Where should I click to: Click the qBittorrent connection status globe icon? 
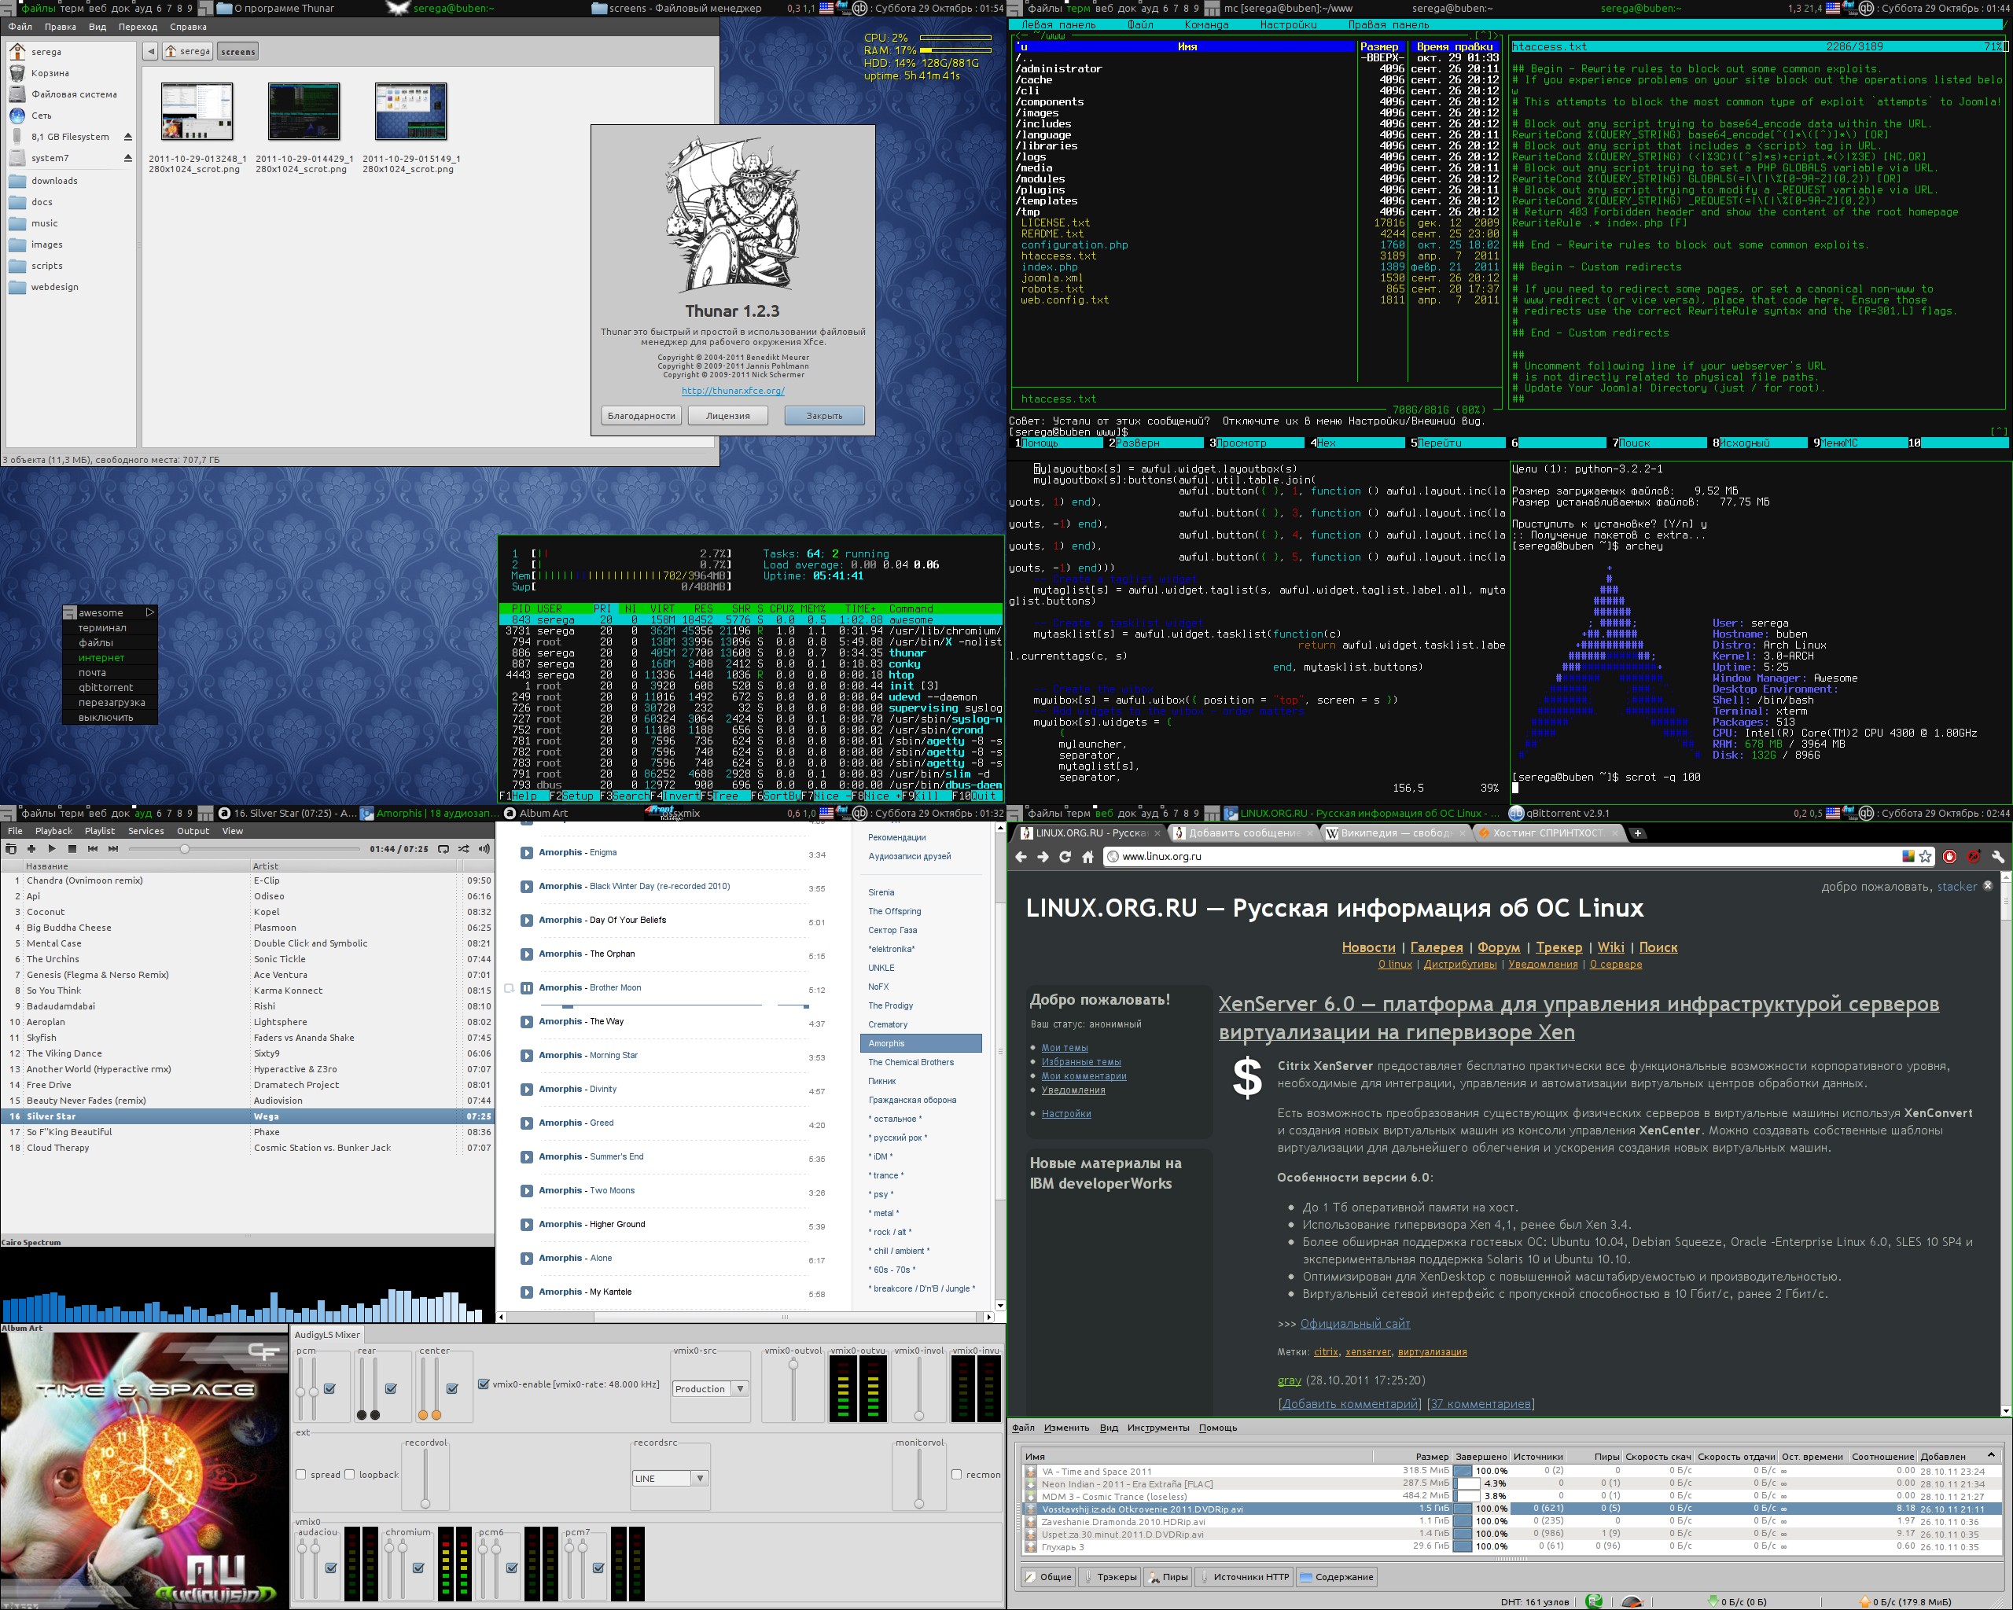pyautogui.click(x=1594, y=1601)
